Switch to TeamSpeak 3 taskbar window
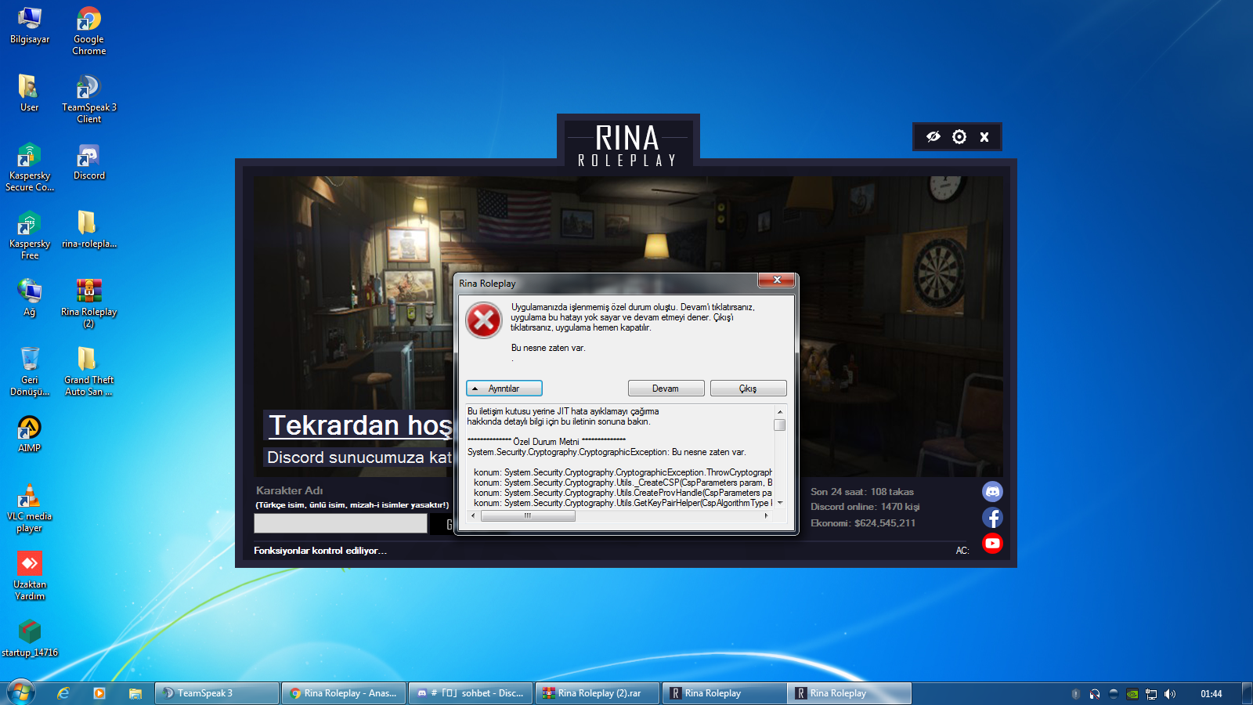 pos(217,693)
